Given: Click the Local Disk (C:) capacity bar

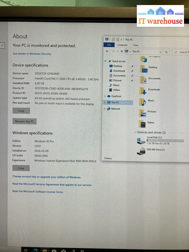Looking at the screenshot, I should coord(165,141).
